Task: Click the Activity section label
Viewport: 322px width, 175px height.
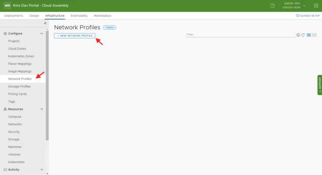Action: click(14, 169)
